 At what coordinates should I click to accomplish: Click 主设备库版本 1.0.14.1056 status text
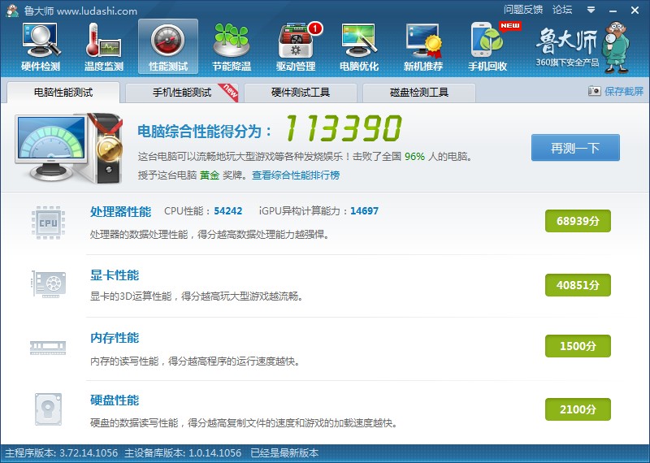tap(183, 453)
